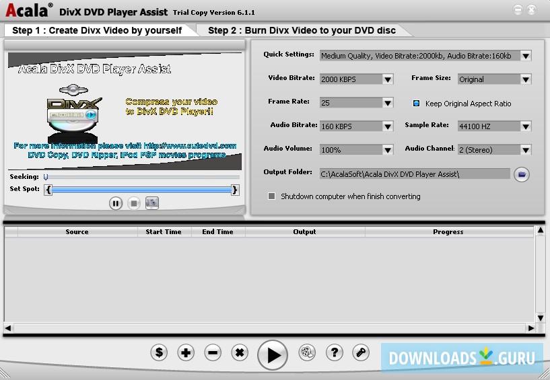Browse for output folder icon

[522, 174]
